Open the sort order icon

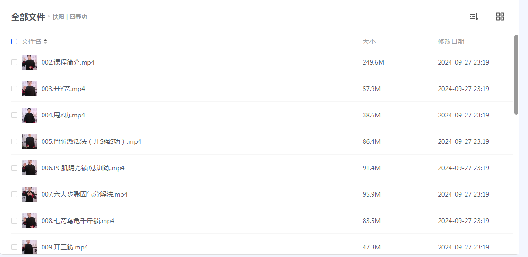click(x=474, y=17)
